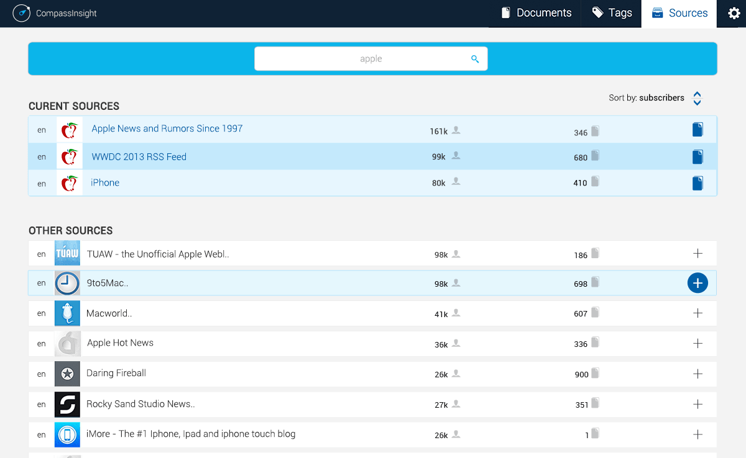Click document icon for Apple News and Rumors
The image size is (746, 458).
coord(698,130)
